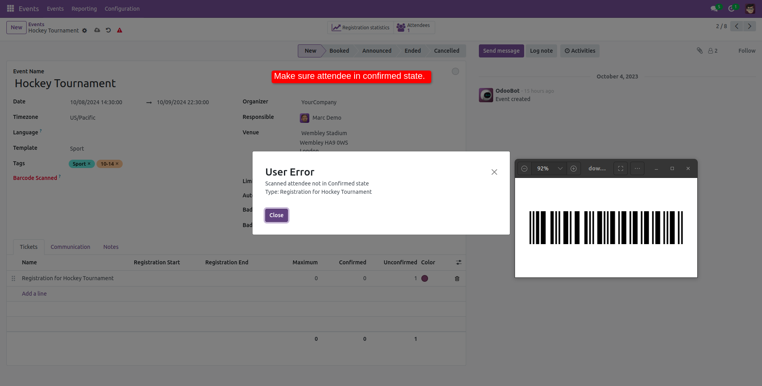This screenshot has height=386, width=762.
Task: Show the red warning triangle details
Action: pos(120,30)
